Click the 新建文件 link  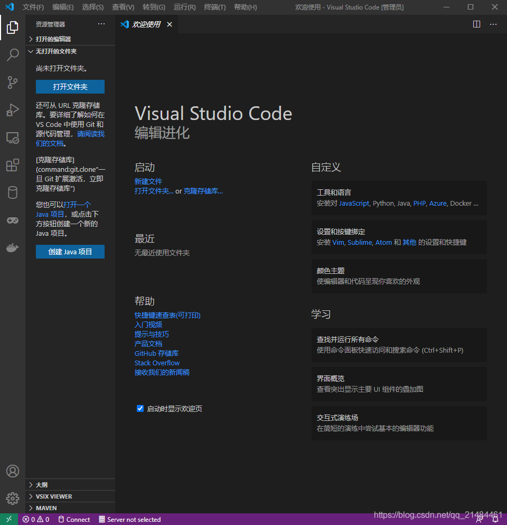(148, 181)
